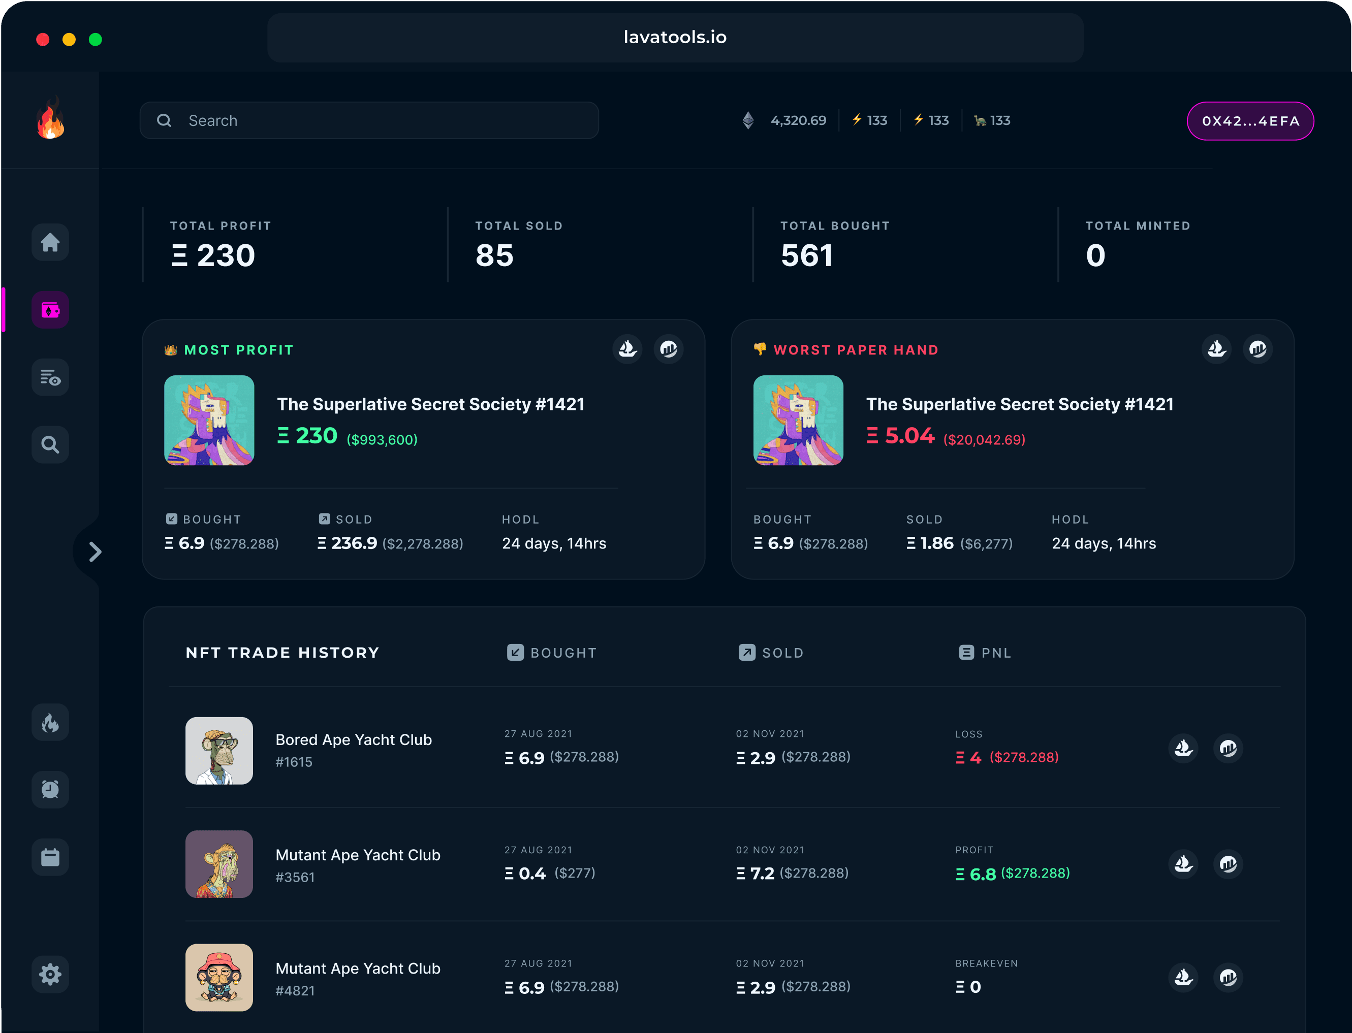Open the magnifier search sidebar icon

coord(50,444)
